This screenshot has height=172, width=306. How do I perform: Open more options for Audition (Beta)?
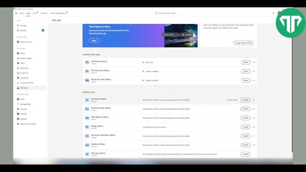(253, 145)
